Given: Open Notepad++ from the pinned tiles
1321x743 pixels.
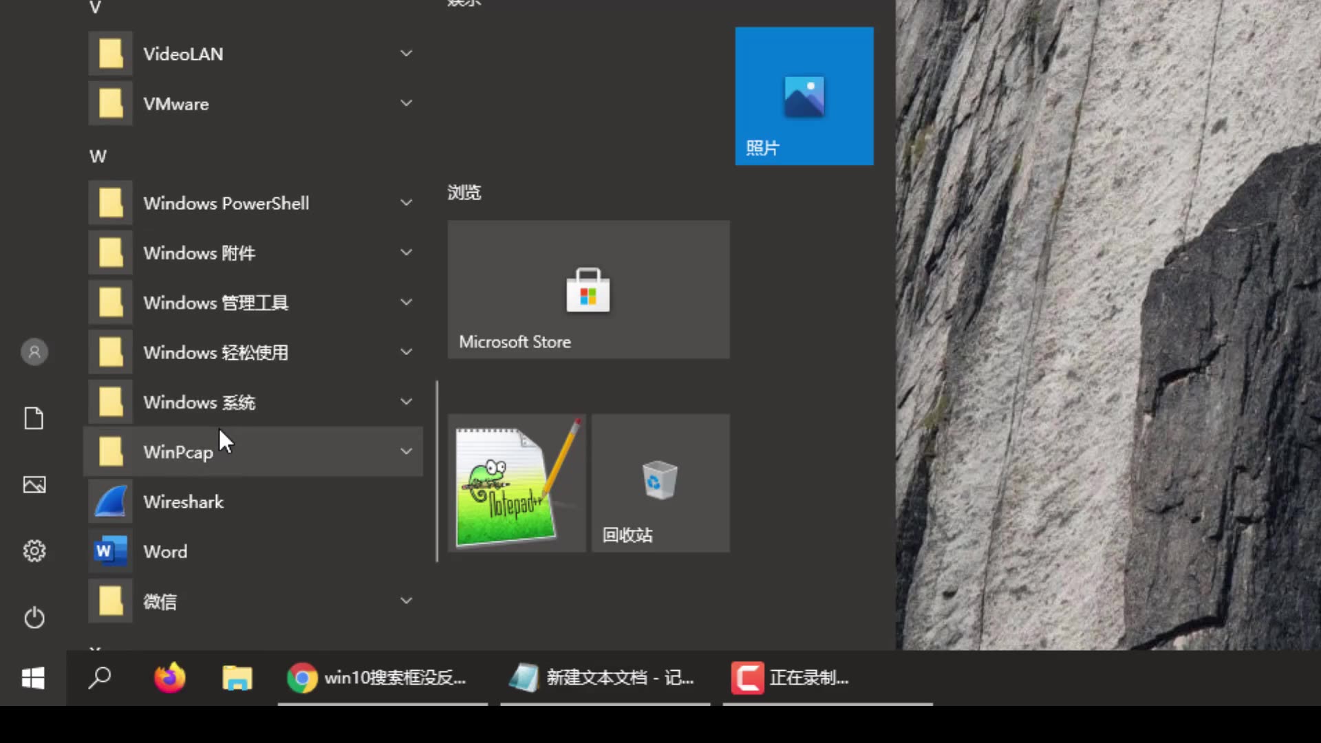Looking at the screenshot, I should 516,482.
